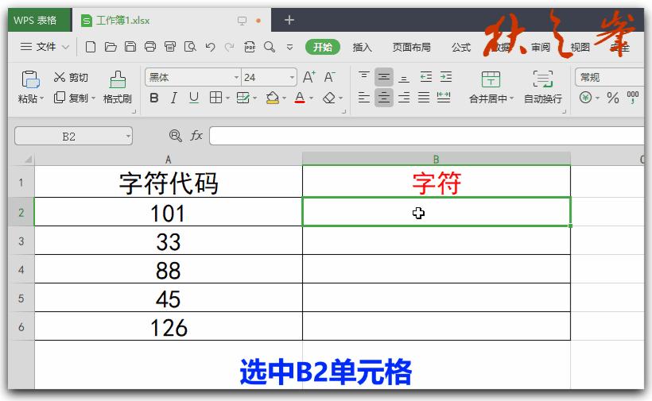652x401 pixels.
Task: Expand the fill color dropdown arrow
Action: tap(284, 98)
